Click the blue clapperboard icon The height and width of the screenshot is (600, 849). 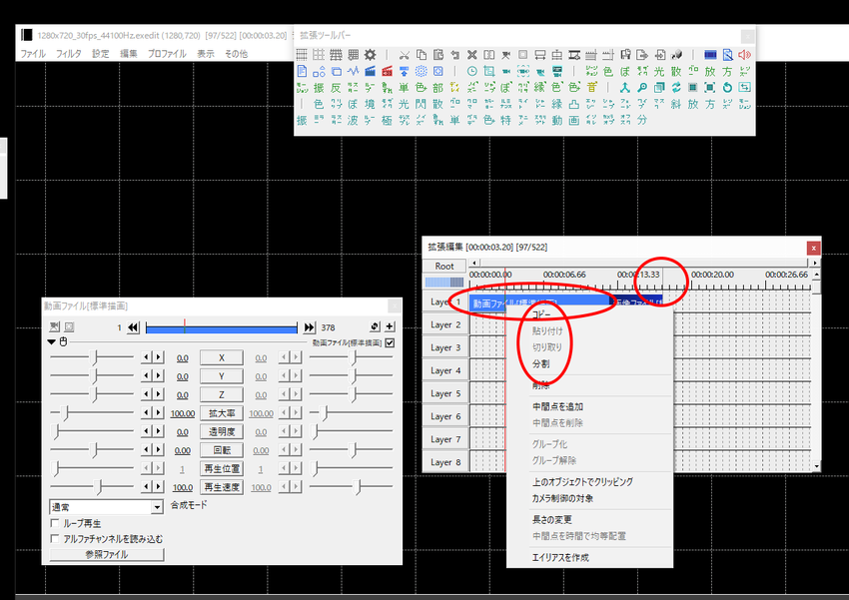(x=370, y=71)
